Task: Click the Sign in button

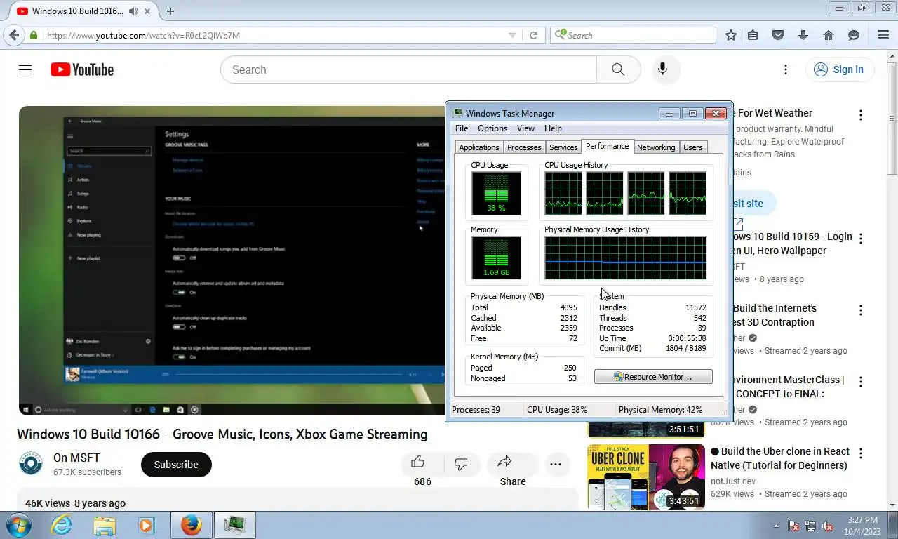Action: pos(839,69)
